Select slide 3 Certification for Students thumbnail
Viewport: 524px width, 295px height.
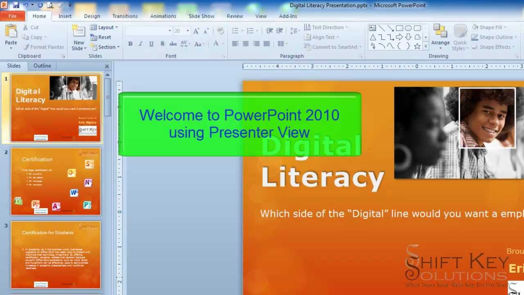(x=56, y=255)
